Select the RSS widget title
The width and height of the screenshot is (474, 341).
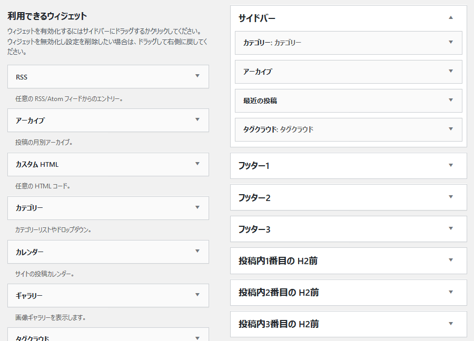coord(22,77)
